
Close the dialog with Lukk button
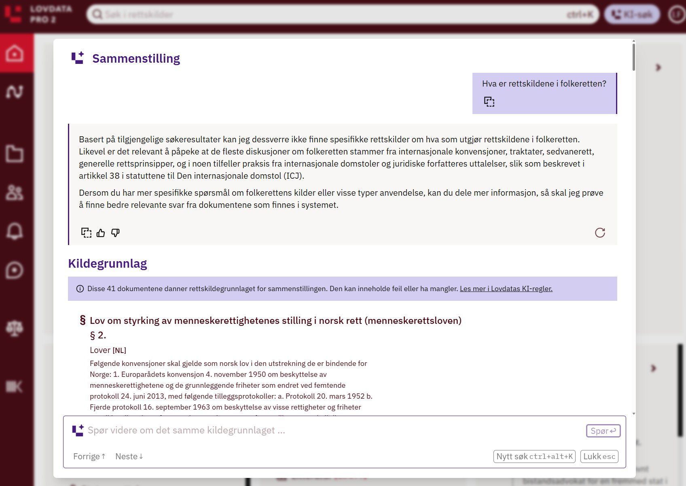point(599,456)
